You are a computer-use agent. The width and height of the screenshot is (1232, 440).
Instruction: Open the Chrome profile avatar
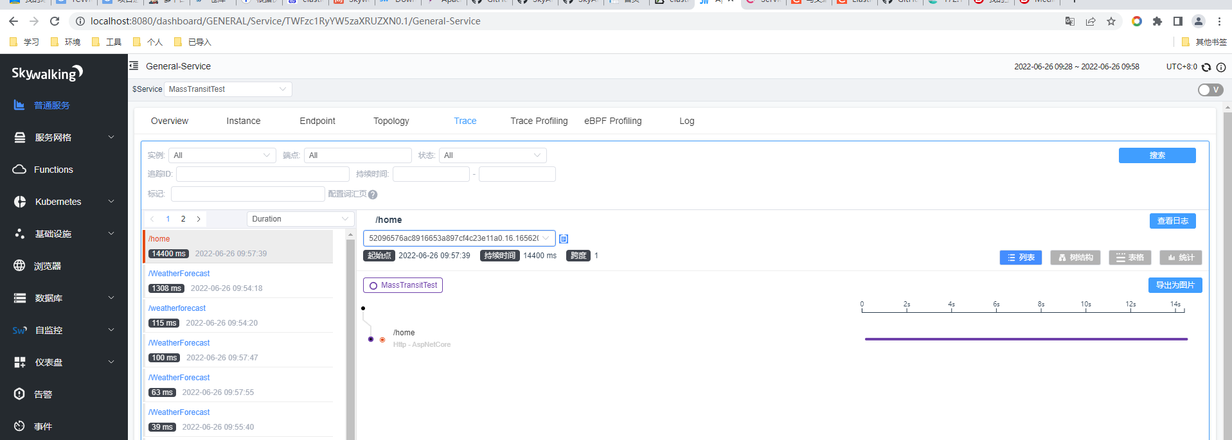pyautogui.click(x=1199, y=21)
